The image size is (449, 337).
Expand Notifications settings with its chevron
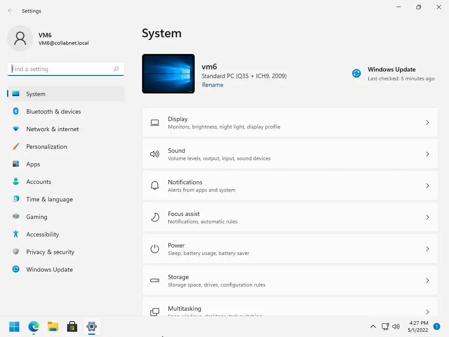(427, 186)
